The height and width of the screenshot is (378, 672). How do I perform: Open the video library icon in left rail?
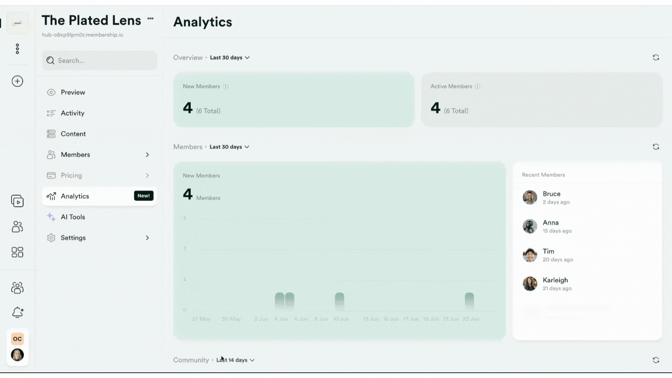[17, 201]
